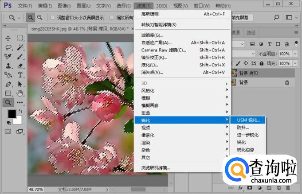Select the Brush tool

[20, 57]
